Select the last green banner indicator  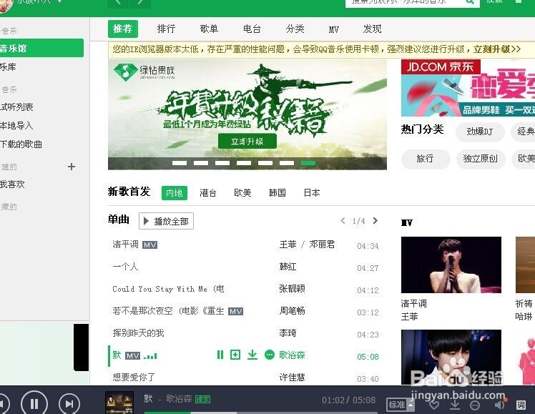308,163
